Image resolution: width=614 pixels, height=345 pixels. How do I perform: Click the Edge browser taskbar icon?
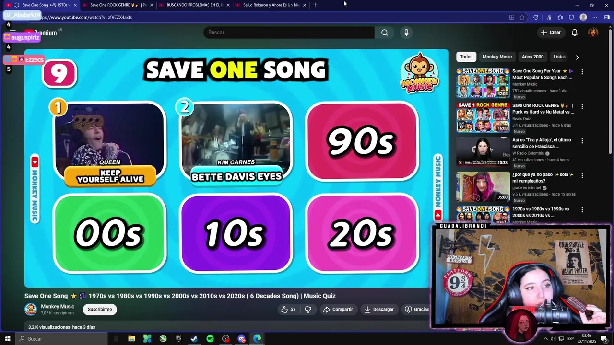coord(257,339)
